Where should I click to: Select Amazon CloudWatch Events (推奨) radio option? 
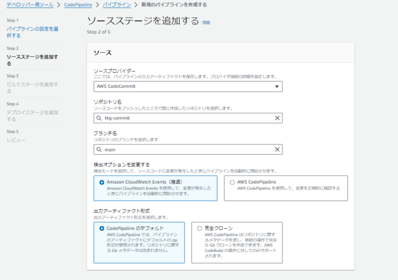pyautogui.click(x=102, y=182)
